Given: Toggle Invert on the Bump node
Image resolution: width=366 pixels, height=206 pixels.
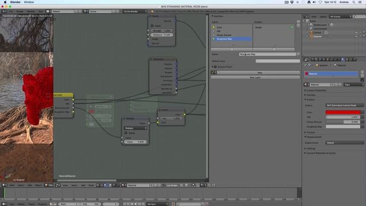Looking at the screenshot, I should click(152, 26).
